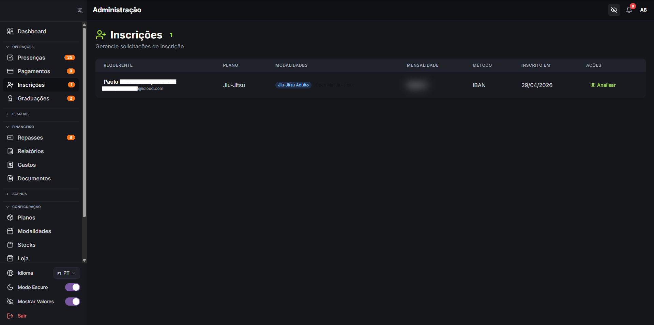654x325 pixels.
Task: Open the Repasses menu item
Action: pyautogui.click(x=41, y=137)
